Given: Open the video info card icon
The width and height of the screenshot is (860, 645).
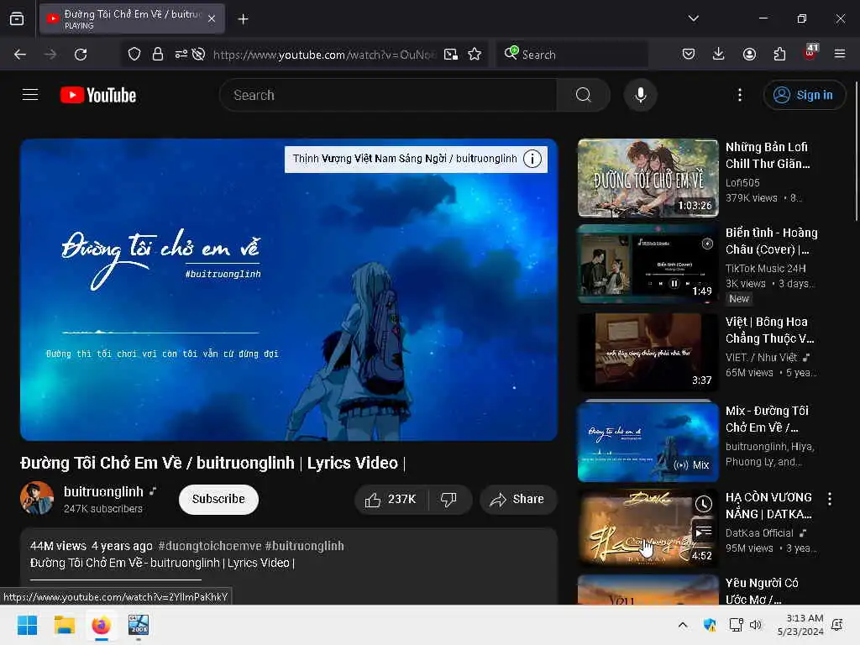Looking at the screenshot, I should click(x=532, y=159).
